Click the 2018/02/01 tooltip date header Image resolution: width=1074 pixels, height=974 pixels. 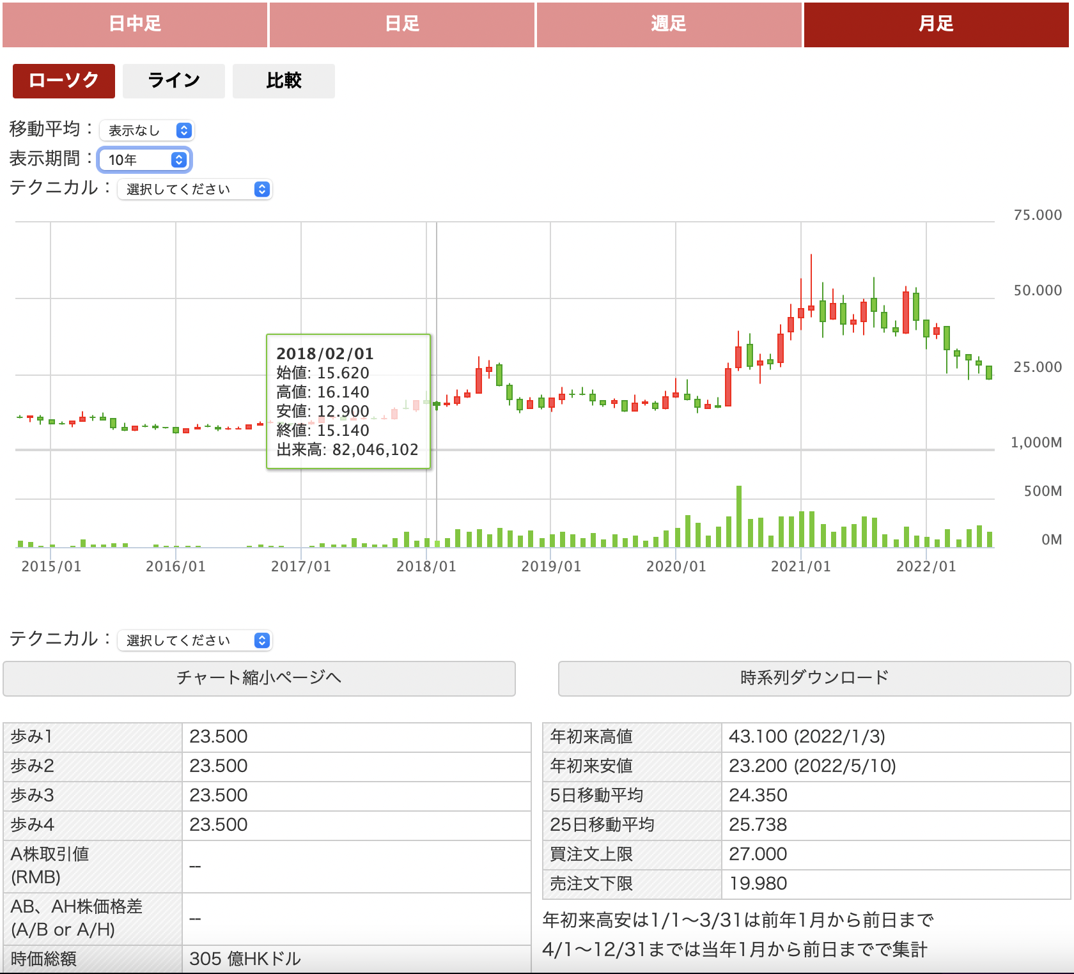tap(325, 353)
